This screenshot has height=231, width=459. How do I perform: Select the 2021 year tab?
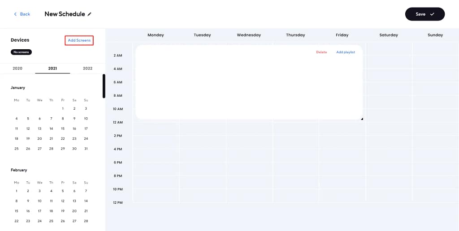click(x=52, y=68)
